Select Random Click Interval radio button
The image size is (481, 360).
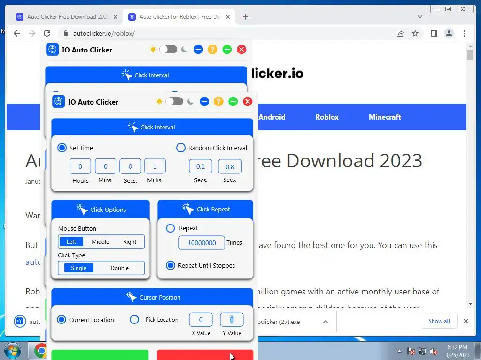tap(181, 148)
